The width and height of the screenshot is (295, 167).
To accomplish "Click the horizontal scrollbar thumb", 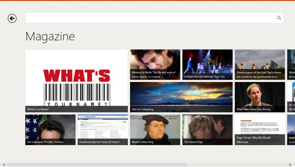I will 97,165.
